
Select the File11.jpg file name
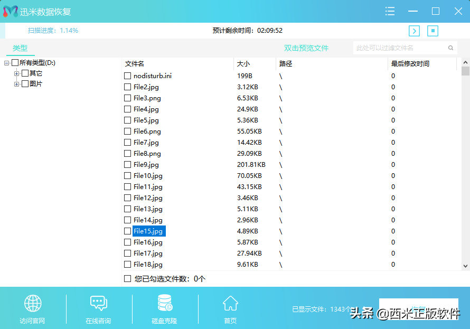[148, 186]
